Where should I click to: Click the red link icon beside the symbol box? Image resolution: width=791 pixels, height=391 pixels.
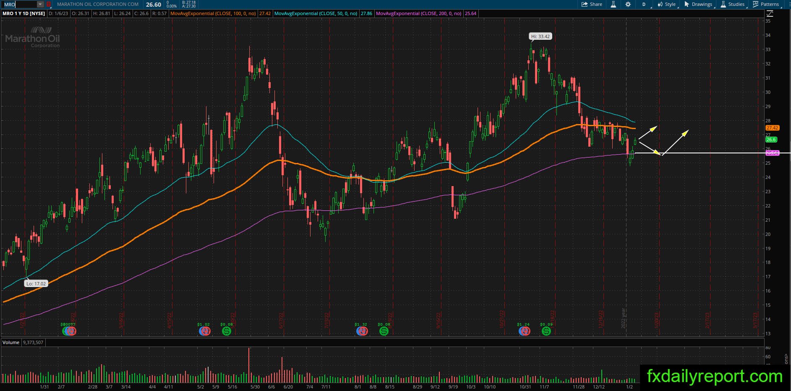point(49,4)
